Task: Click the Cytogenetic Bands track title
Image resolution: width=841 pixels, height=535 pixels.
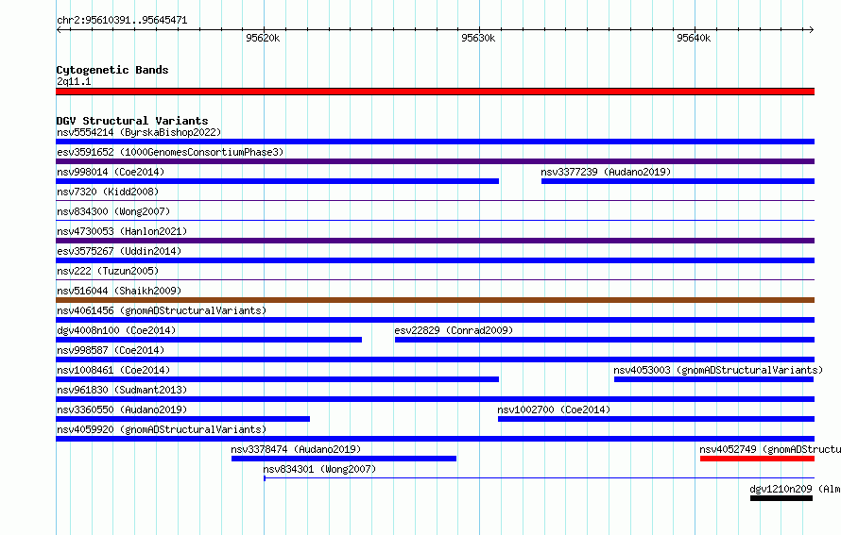Action: 112,70
